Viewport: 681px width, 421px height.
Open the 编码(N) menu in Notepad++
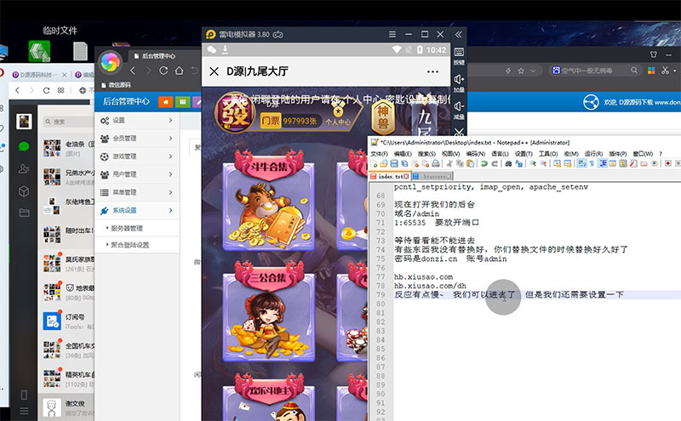click(x=476, y=154)
